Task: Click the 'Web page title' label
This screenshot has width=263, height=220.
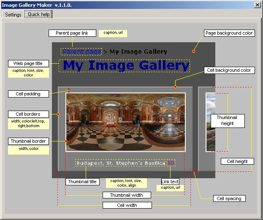Action: point(28,63)
